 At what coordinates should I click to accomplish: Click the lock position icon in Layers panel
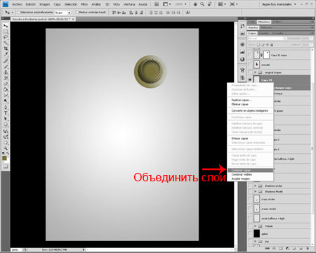[x=268, y=44]
